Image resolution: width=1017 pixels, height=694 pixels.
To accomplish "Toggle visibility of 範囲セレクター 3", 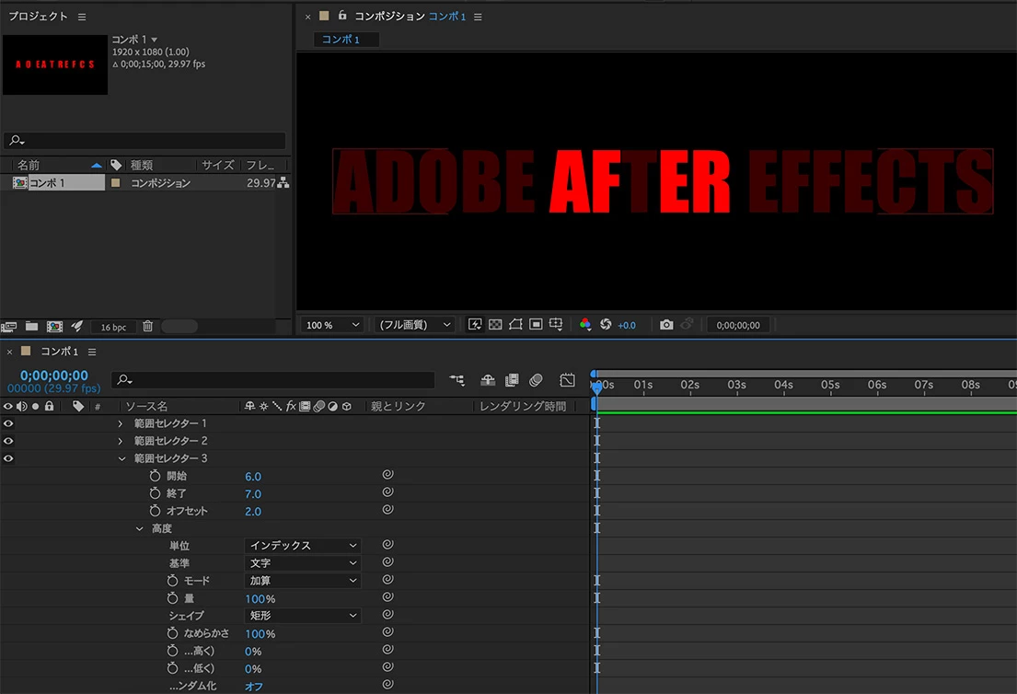I will point(8,458).
